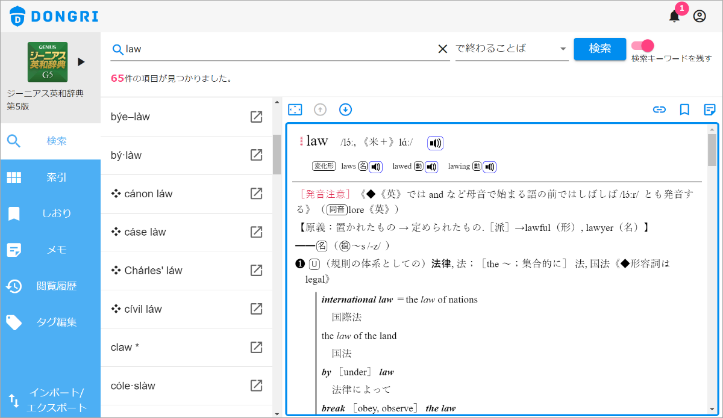This screenshot has width=723, height=418.
Task: Click the up arrow for previous entry
Action: 320,109
